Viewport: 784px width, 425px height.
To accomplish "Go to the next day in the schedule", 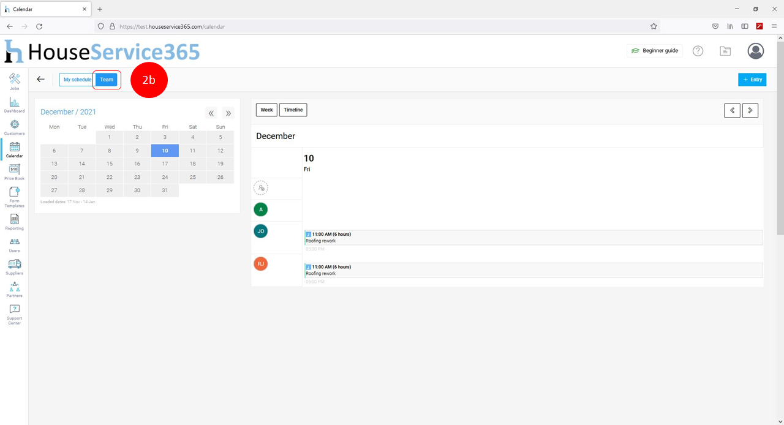I will [x=750, y=110].
